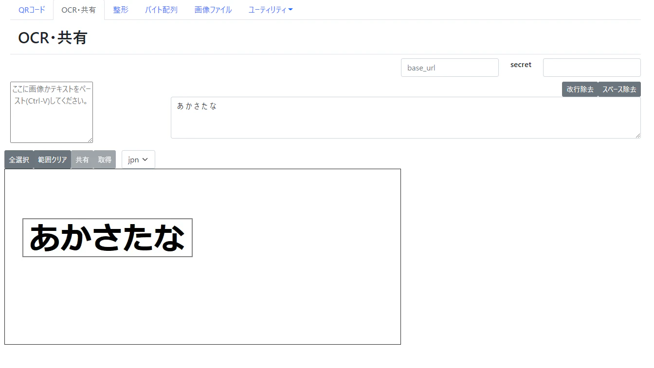Focus the secret input field
This screenshot has width=654, height=368.
(592, 68)
